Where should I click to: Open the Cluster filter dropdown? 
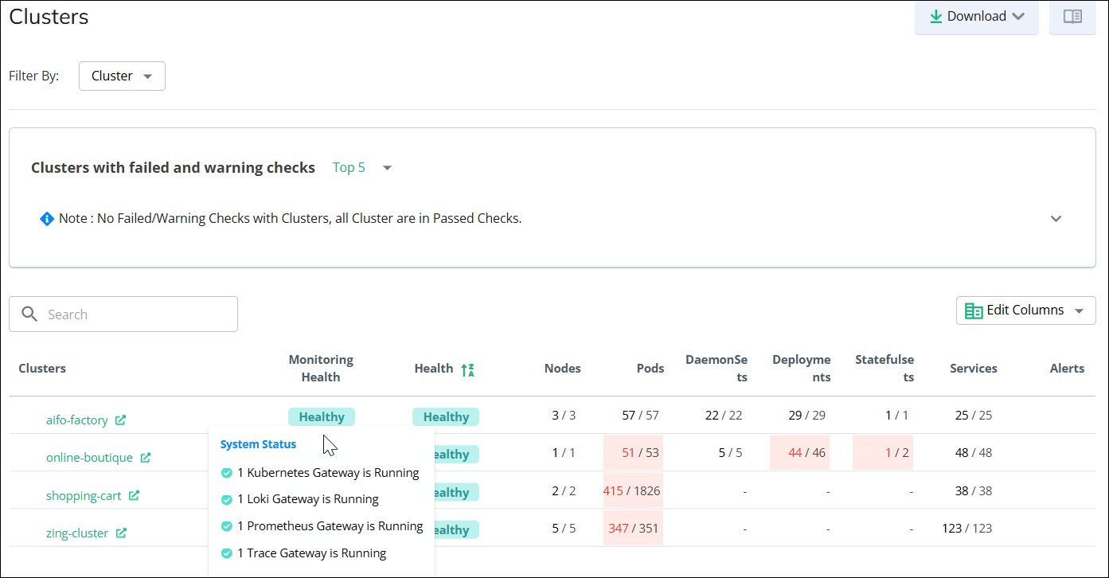[x=122, y=76]
